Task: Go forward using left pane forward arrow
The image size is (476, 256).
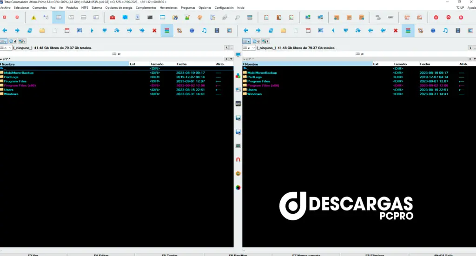Action: point(17,30)
